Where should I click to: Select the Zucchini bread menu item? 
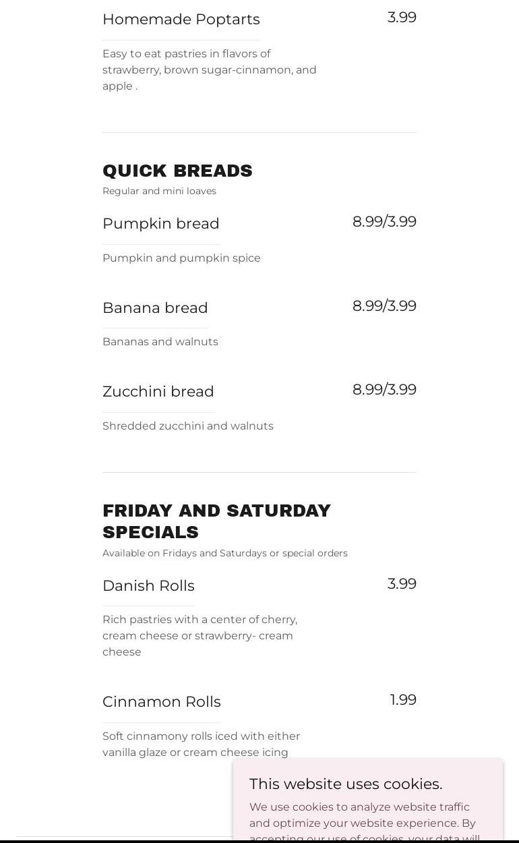click(158, 392)
